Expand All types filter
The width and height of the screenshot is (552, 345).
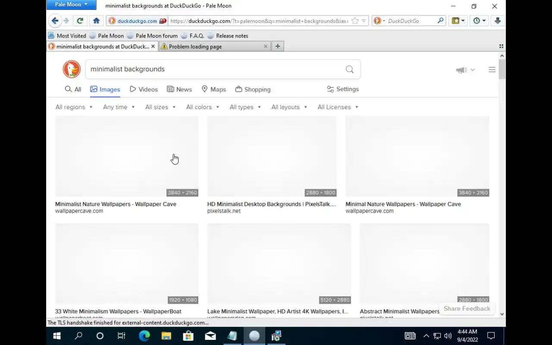tap(245, 107)
